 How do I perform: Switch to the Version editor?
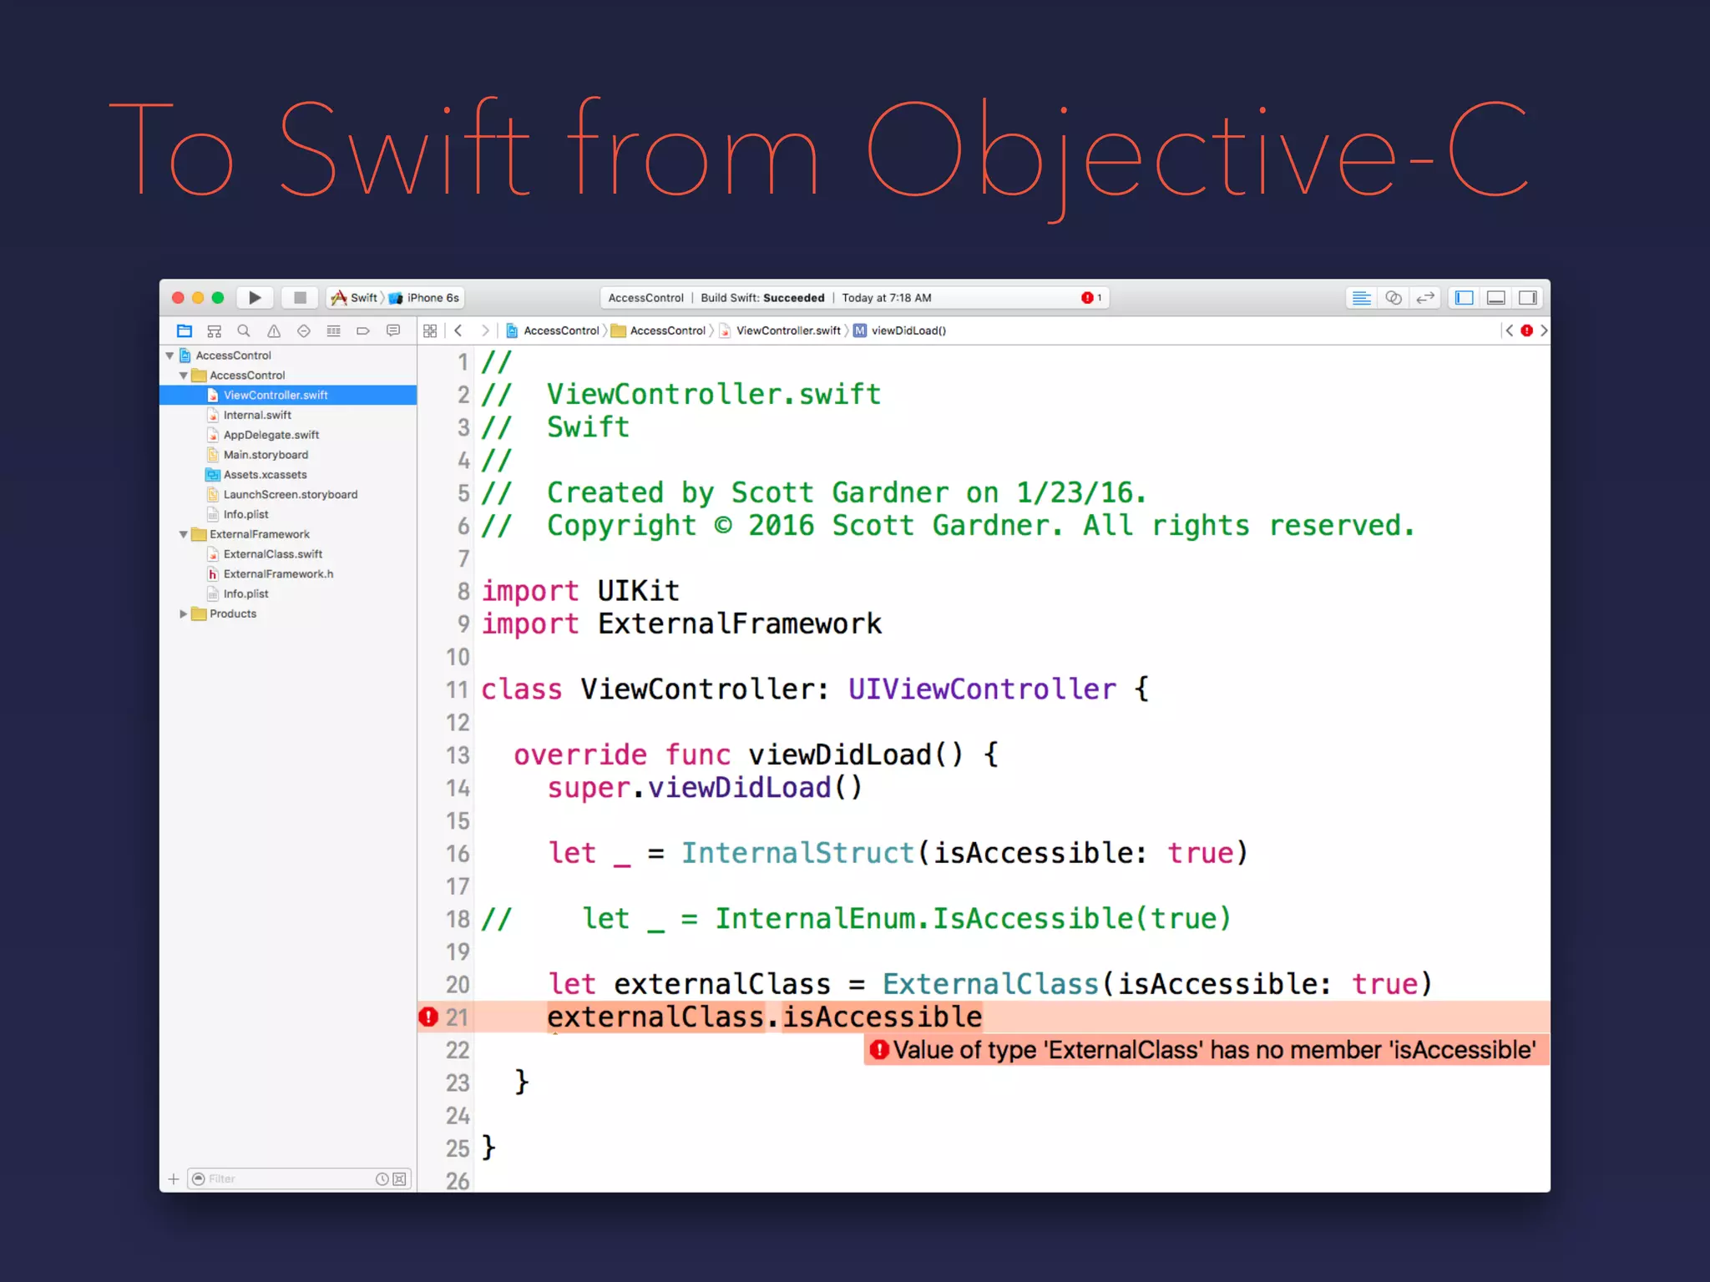(1425, 298)
